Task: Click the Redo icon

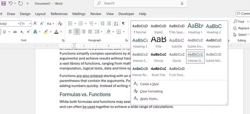Action: click(20, 3)
